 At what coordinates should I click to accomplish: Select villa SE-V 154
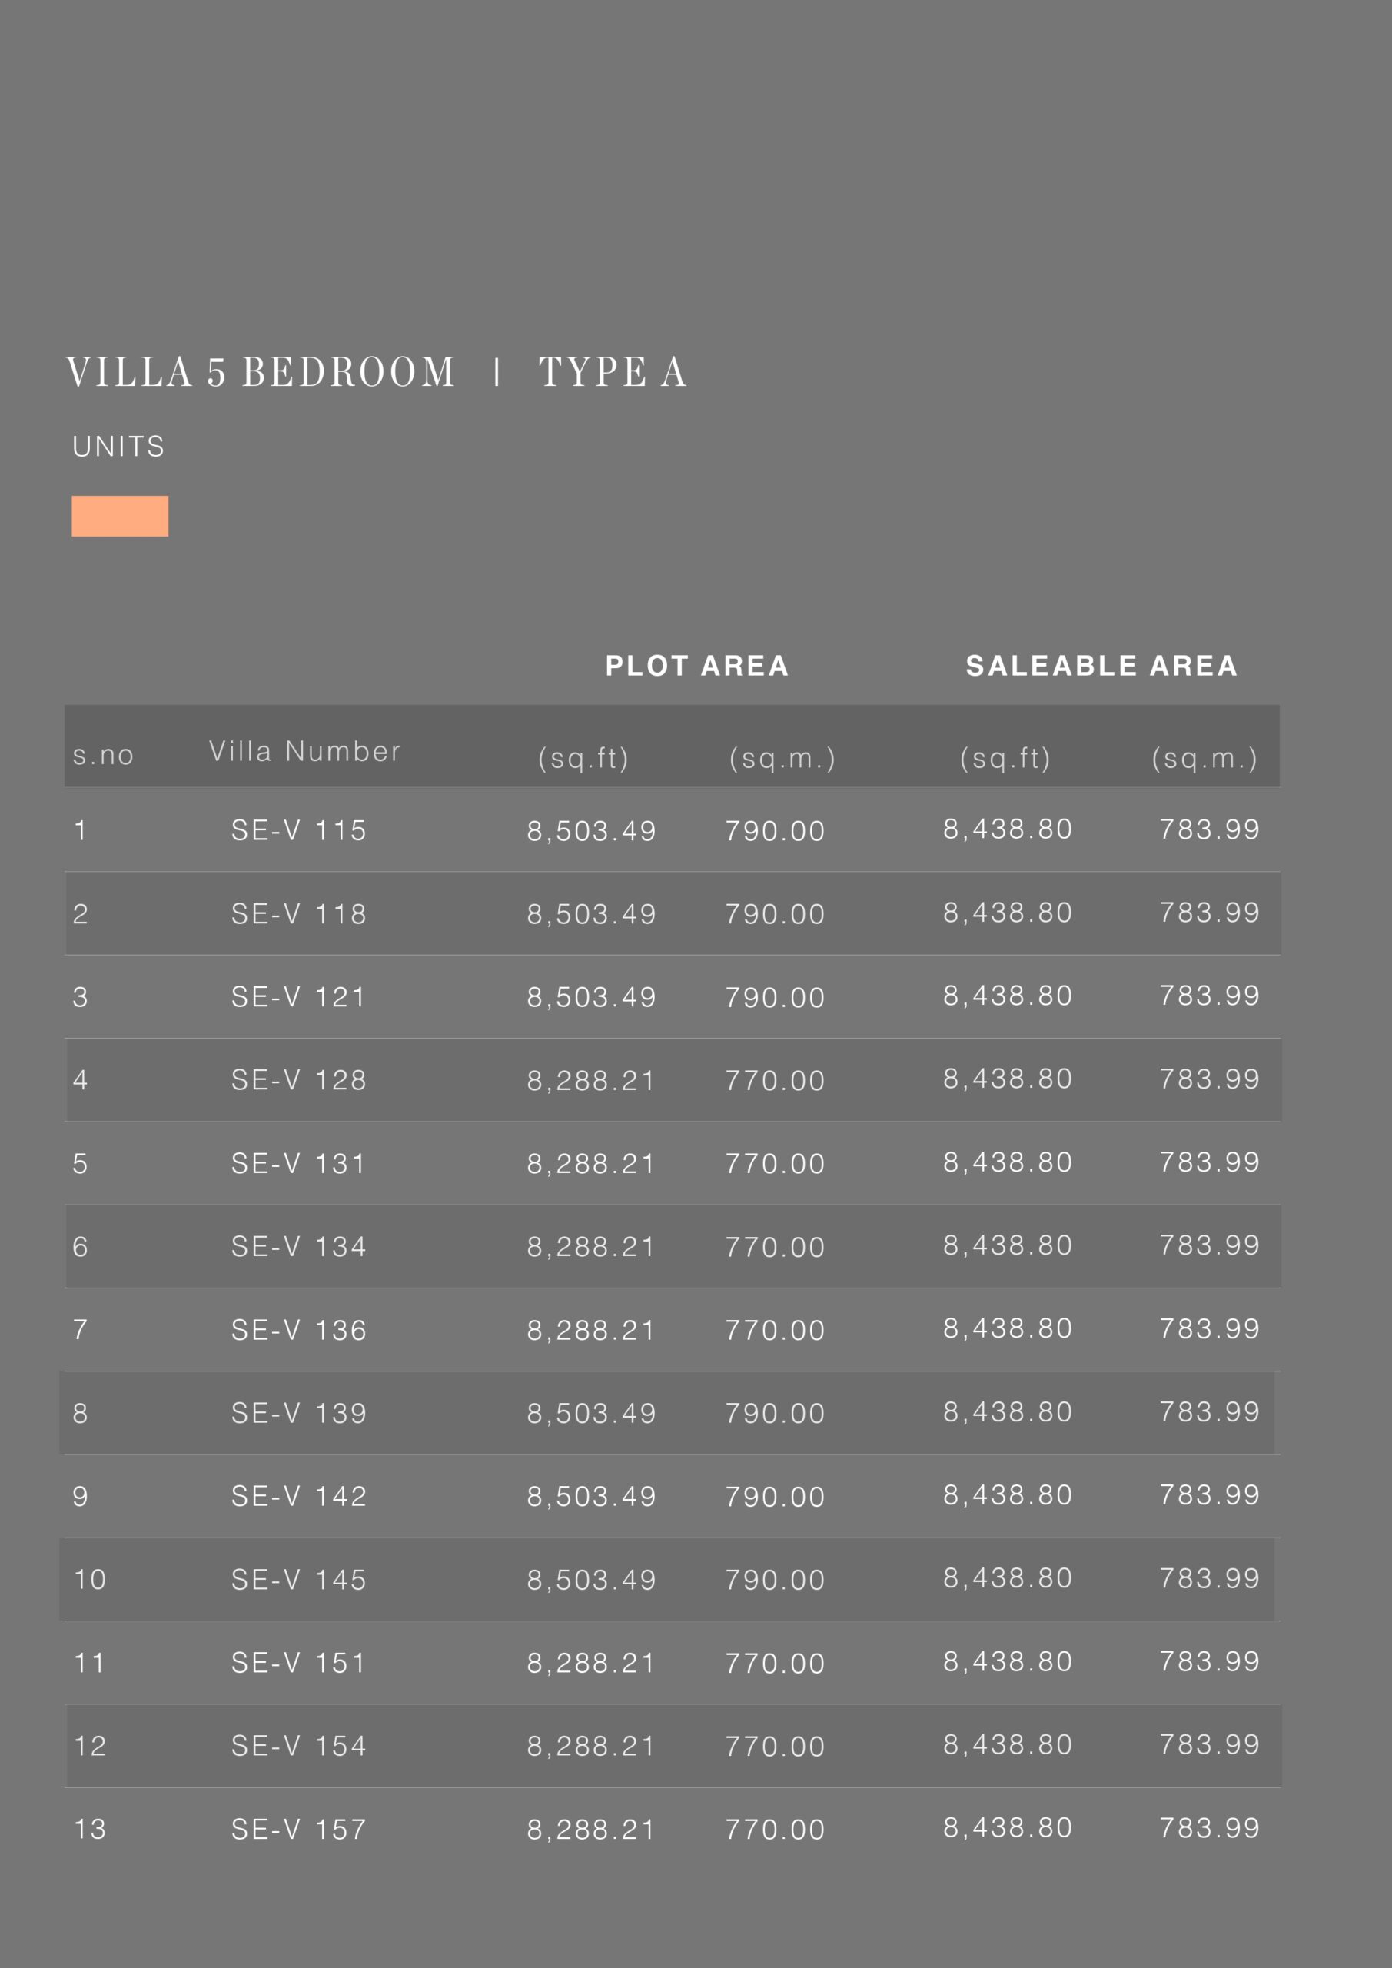[298, 1746]
